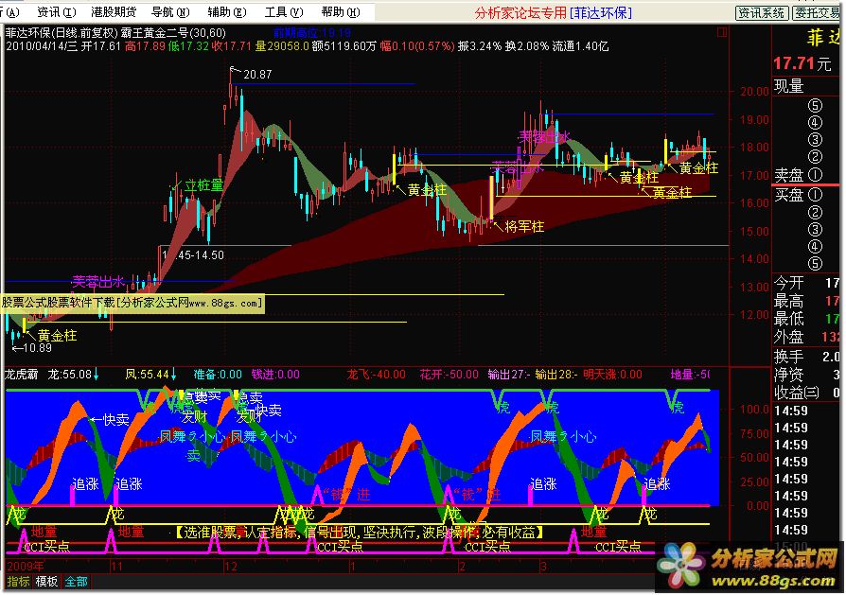Click the 分析家论坛专用[菲达环保] title text

[x=554, y=12]
